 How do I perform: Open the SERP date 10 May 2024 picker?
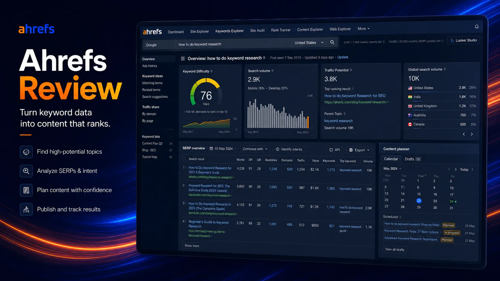click(222, 149)
